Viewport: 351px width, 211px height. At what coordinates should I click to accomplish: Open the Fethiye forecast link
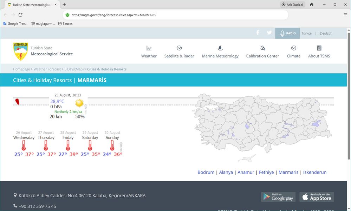(x=266, y=172)
